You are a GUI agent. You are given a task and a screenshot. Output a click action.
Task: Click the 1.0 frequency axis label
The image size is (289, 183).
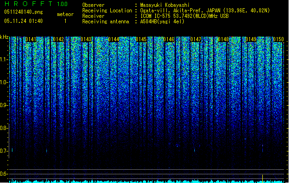coord(4,83)
